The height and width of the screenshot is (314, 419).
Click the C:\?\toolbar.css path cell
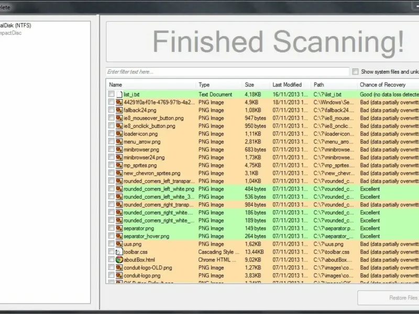[332, 252]
